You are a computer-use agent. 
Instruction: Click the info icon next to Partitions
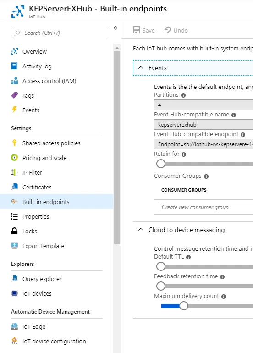click(183, 95)
